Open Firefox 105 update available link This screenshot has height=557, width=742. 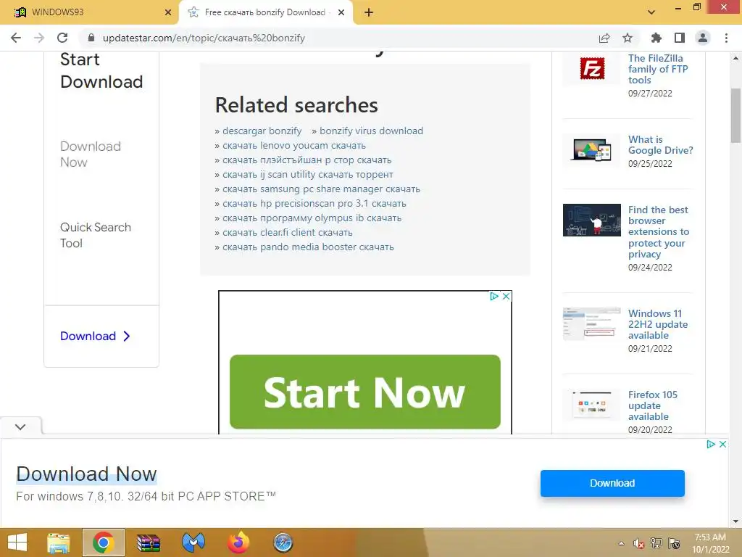point(653,405)
